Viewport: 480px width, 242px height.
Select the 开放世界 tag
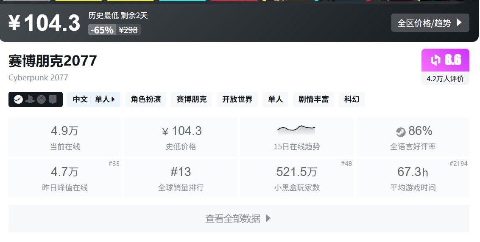coord(237,99)
